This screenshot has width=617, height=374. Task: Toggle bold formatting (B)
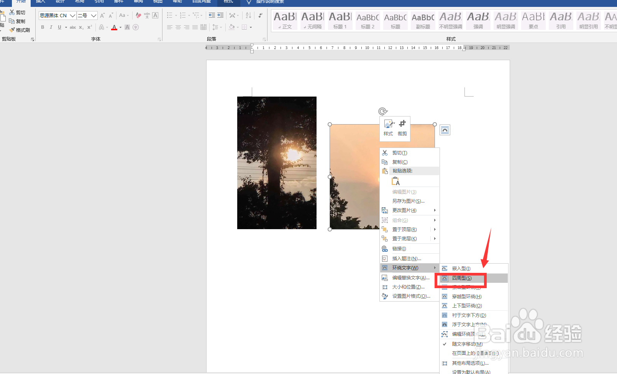43,27
